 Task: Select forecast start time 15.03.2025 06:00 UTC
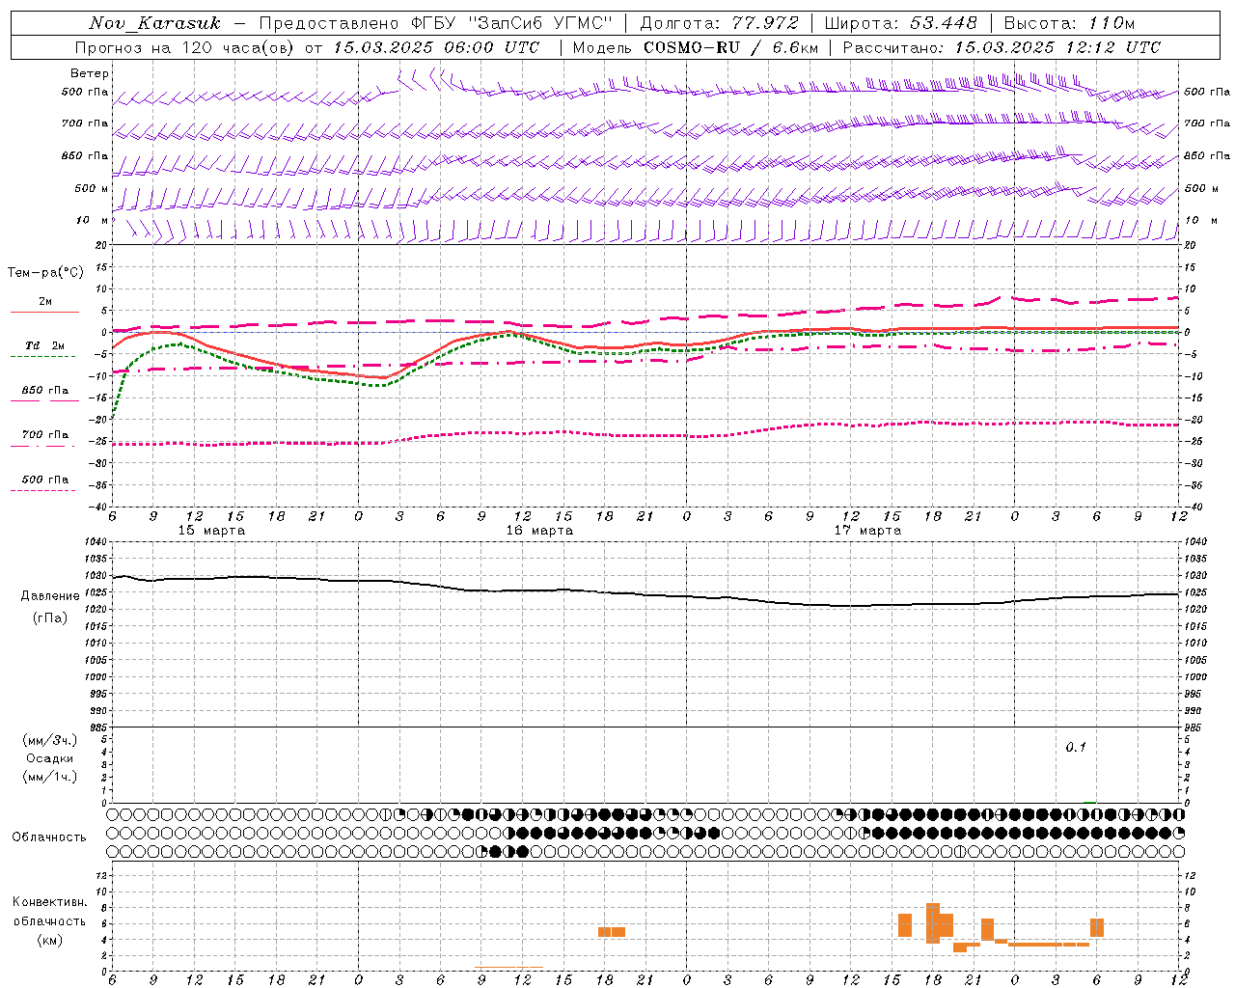[x=436, y=47]
